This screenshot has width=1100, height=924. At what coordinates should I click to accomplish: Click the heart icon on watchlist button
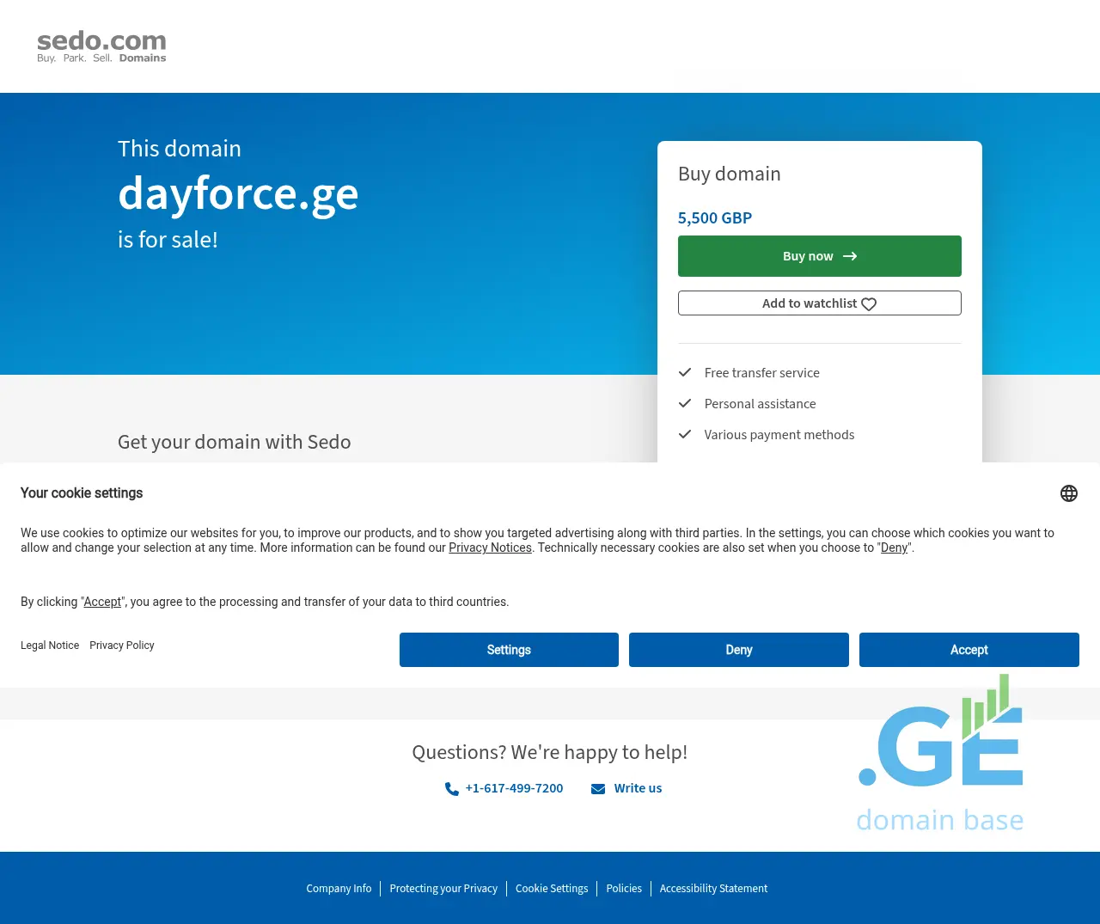[x=869, y=304]
